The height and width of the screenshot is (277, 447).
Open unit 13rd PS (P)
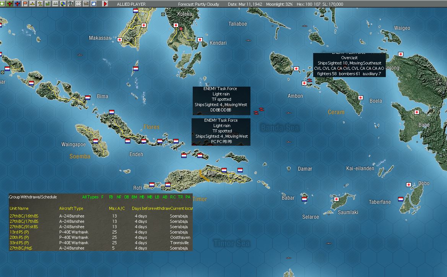click(x=20, y=232)
